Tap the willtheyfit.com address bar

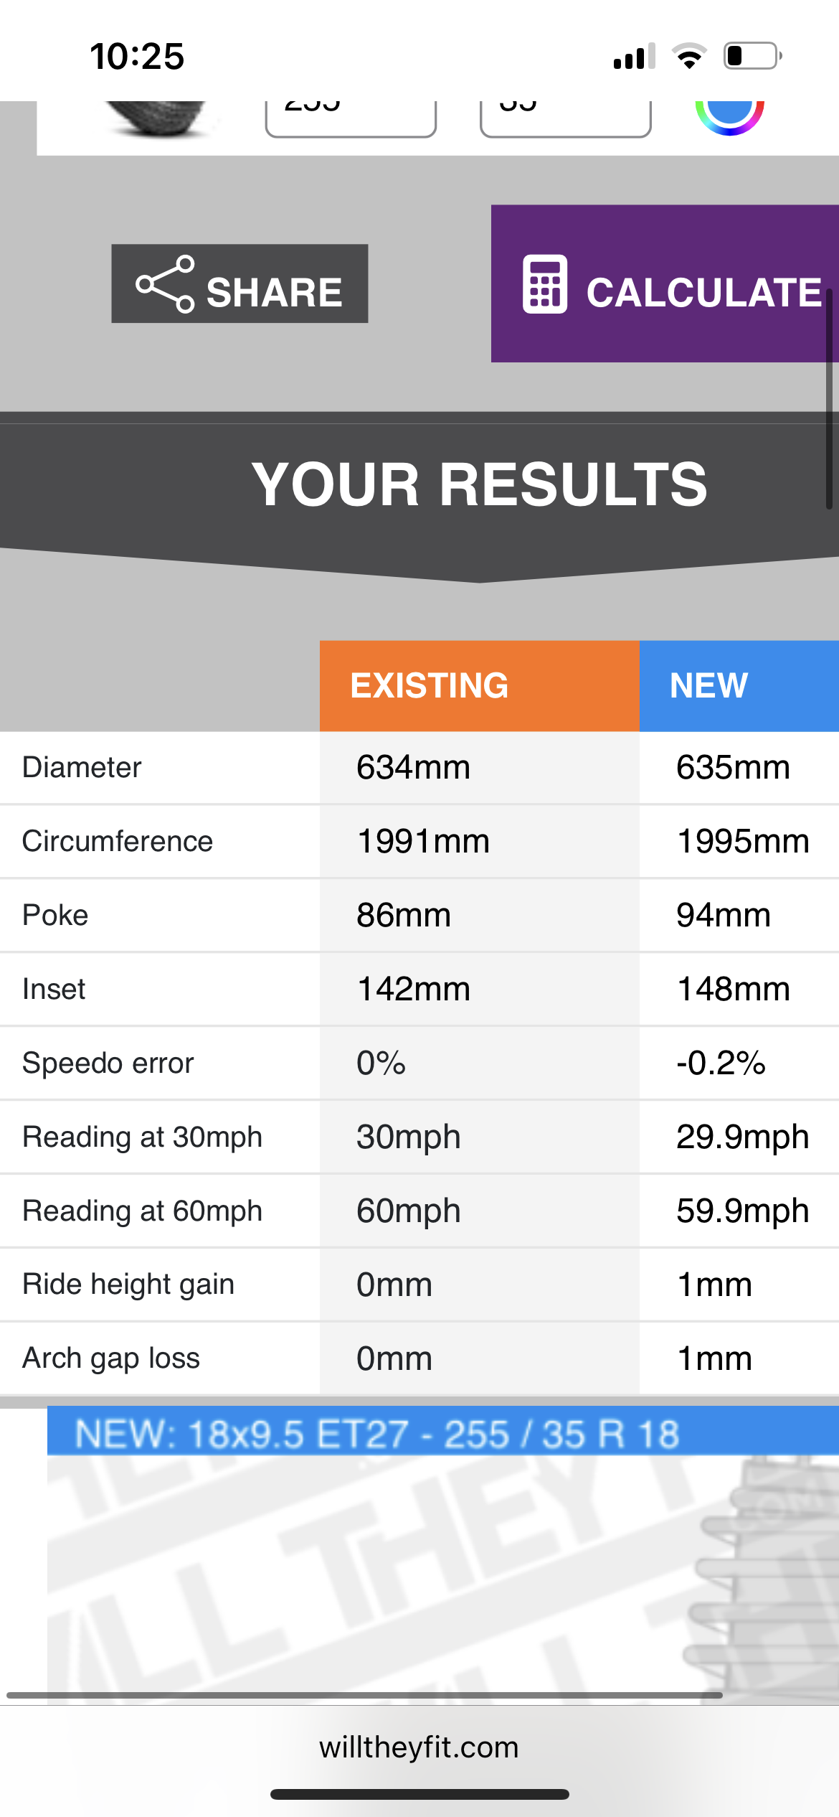click(419, 1747)
